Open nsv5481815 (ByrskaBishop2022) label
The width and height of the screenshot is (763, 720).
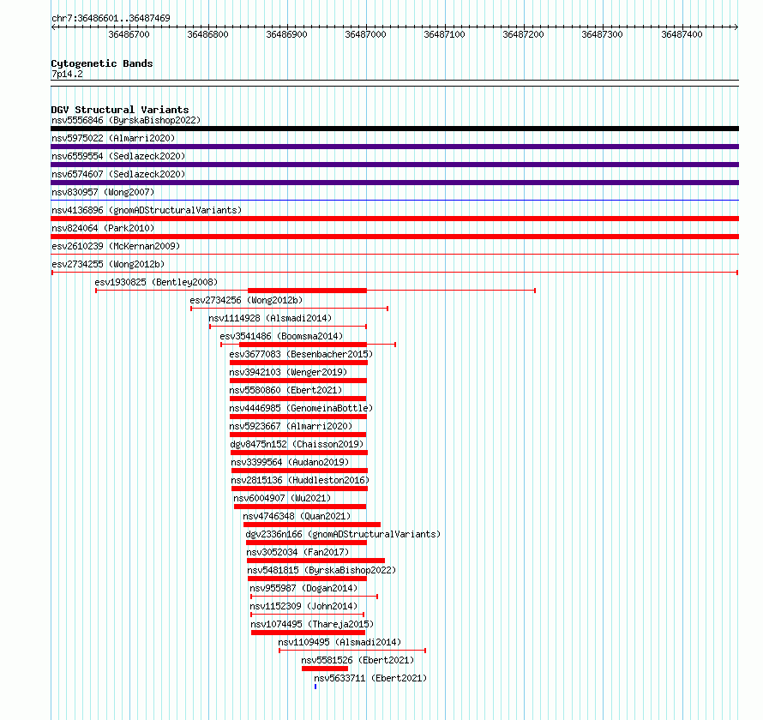point(321,570)
